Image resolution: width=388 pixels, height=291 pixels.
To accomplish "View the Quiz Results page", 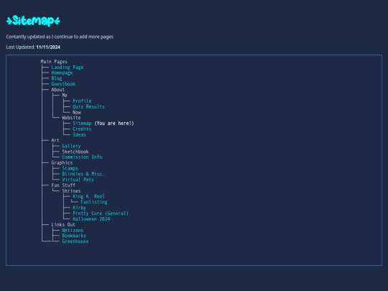I will 88,106.
